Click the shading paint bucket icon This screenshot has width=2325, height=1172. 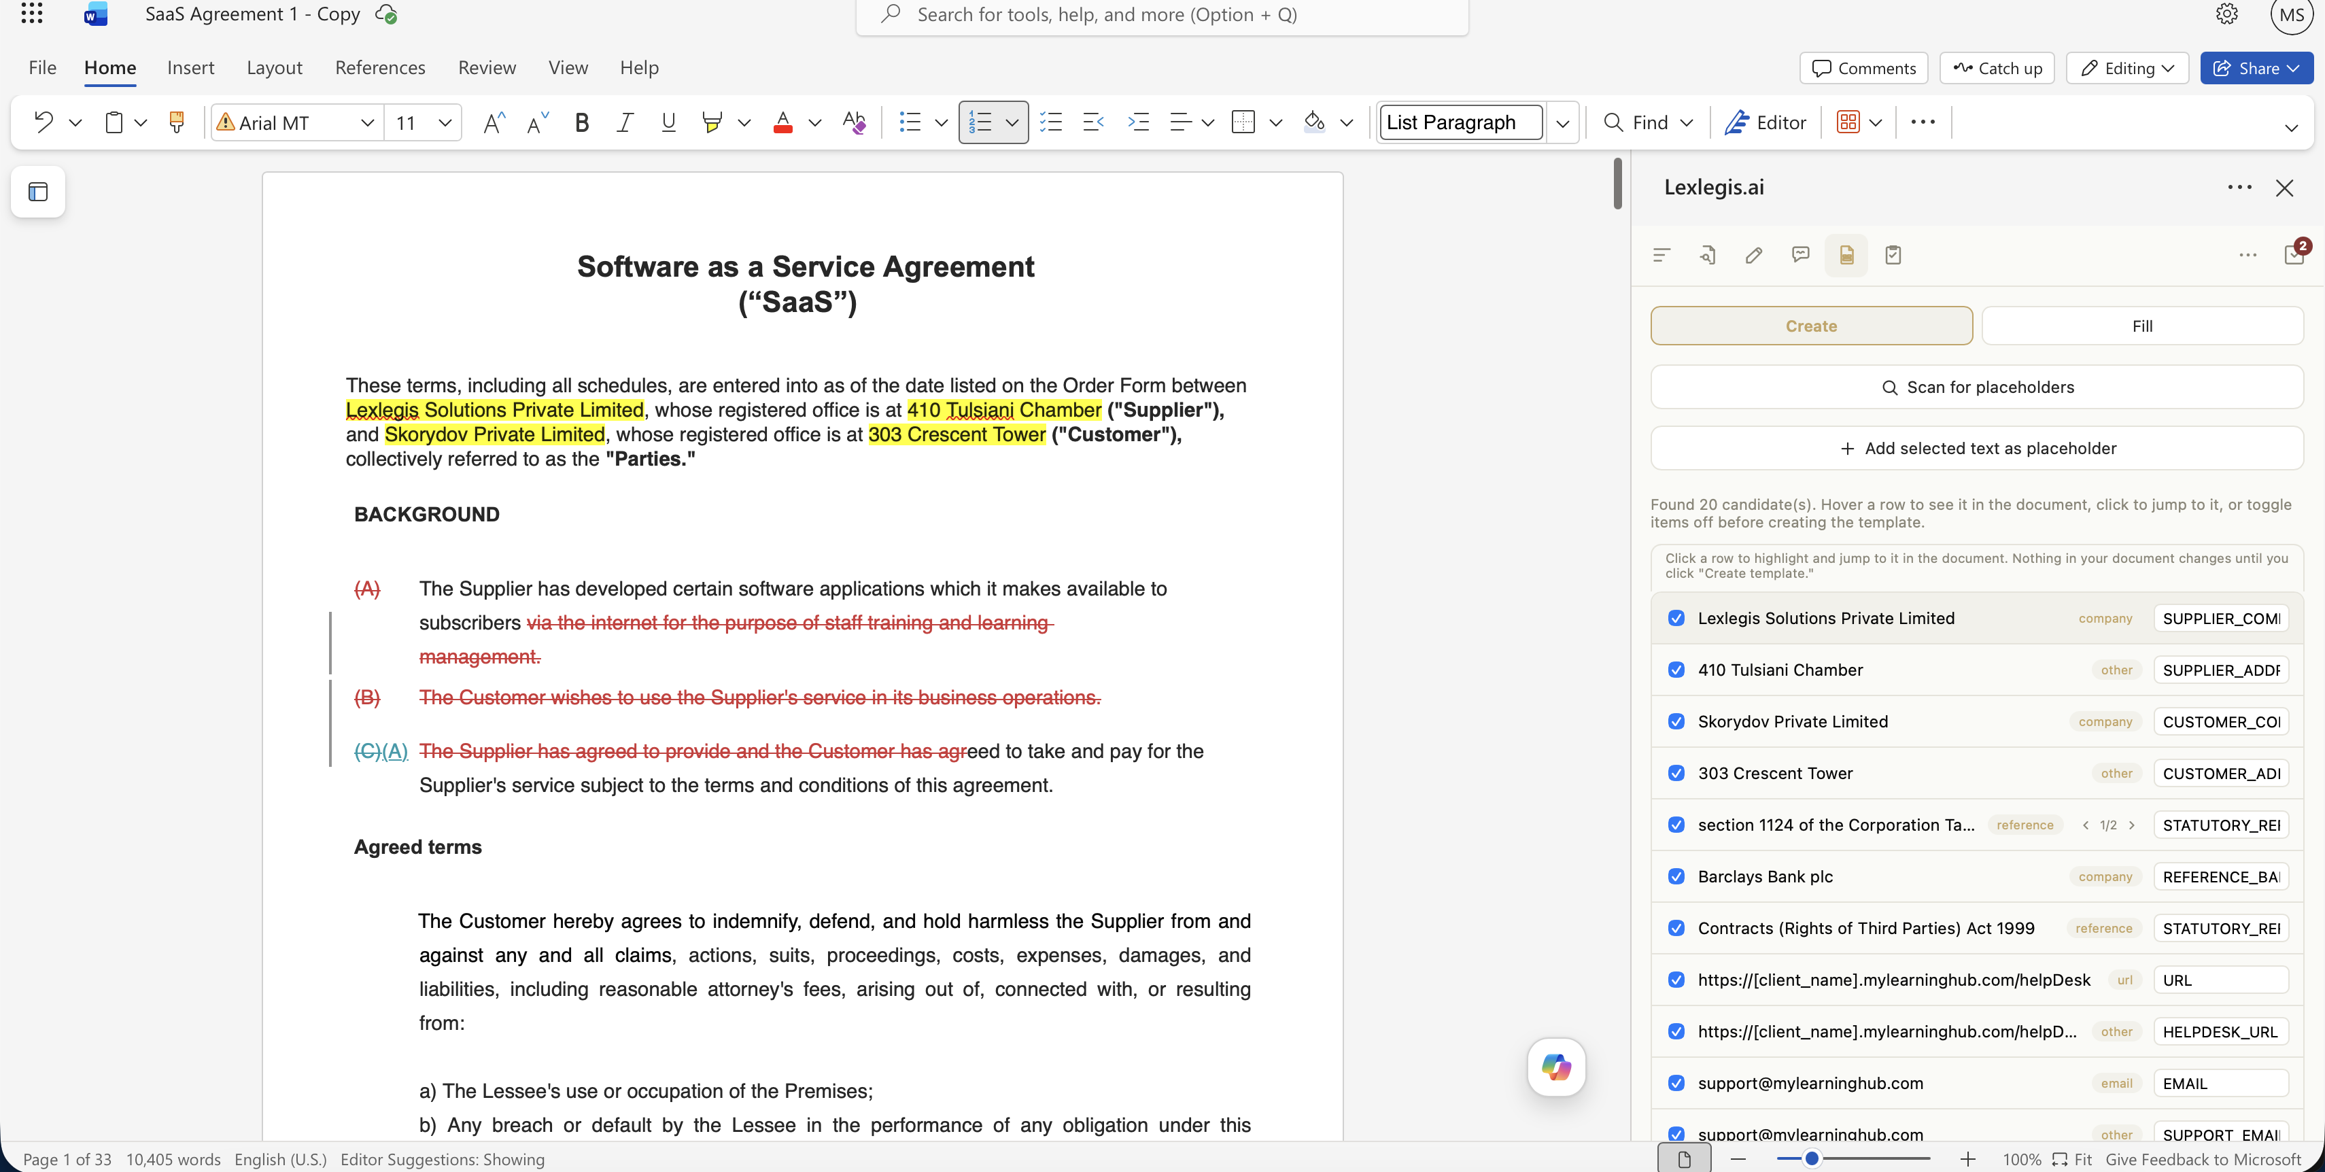(1314, 122)
